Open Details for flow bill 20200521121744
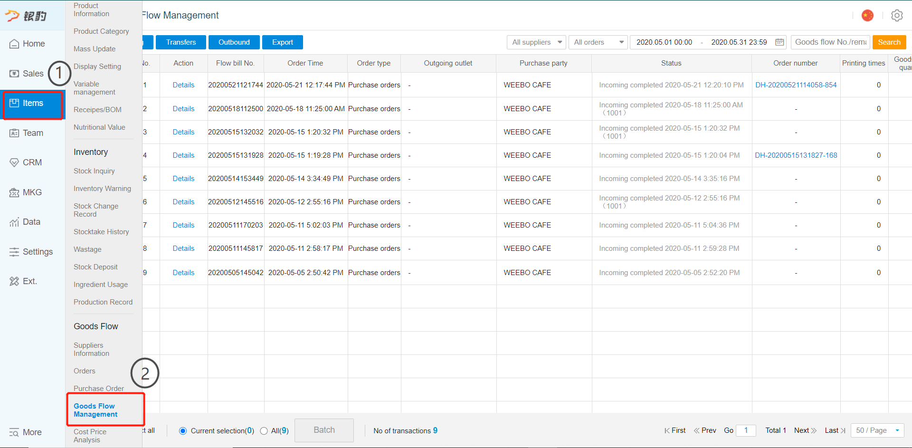The image size is (912, 448). pyautogui.click(x=183, y=85)
